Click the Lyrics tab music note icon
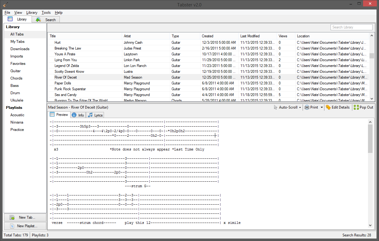 click(x=90, y=115)
